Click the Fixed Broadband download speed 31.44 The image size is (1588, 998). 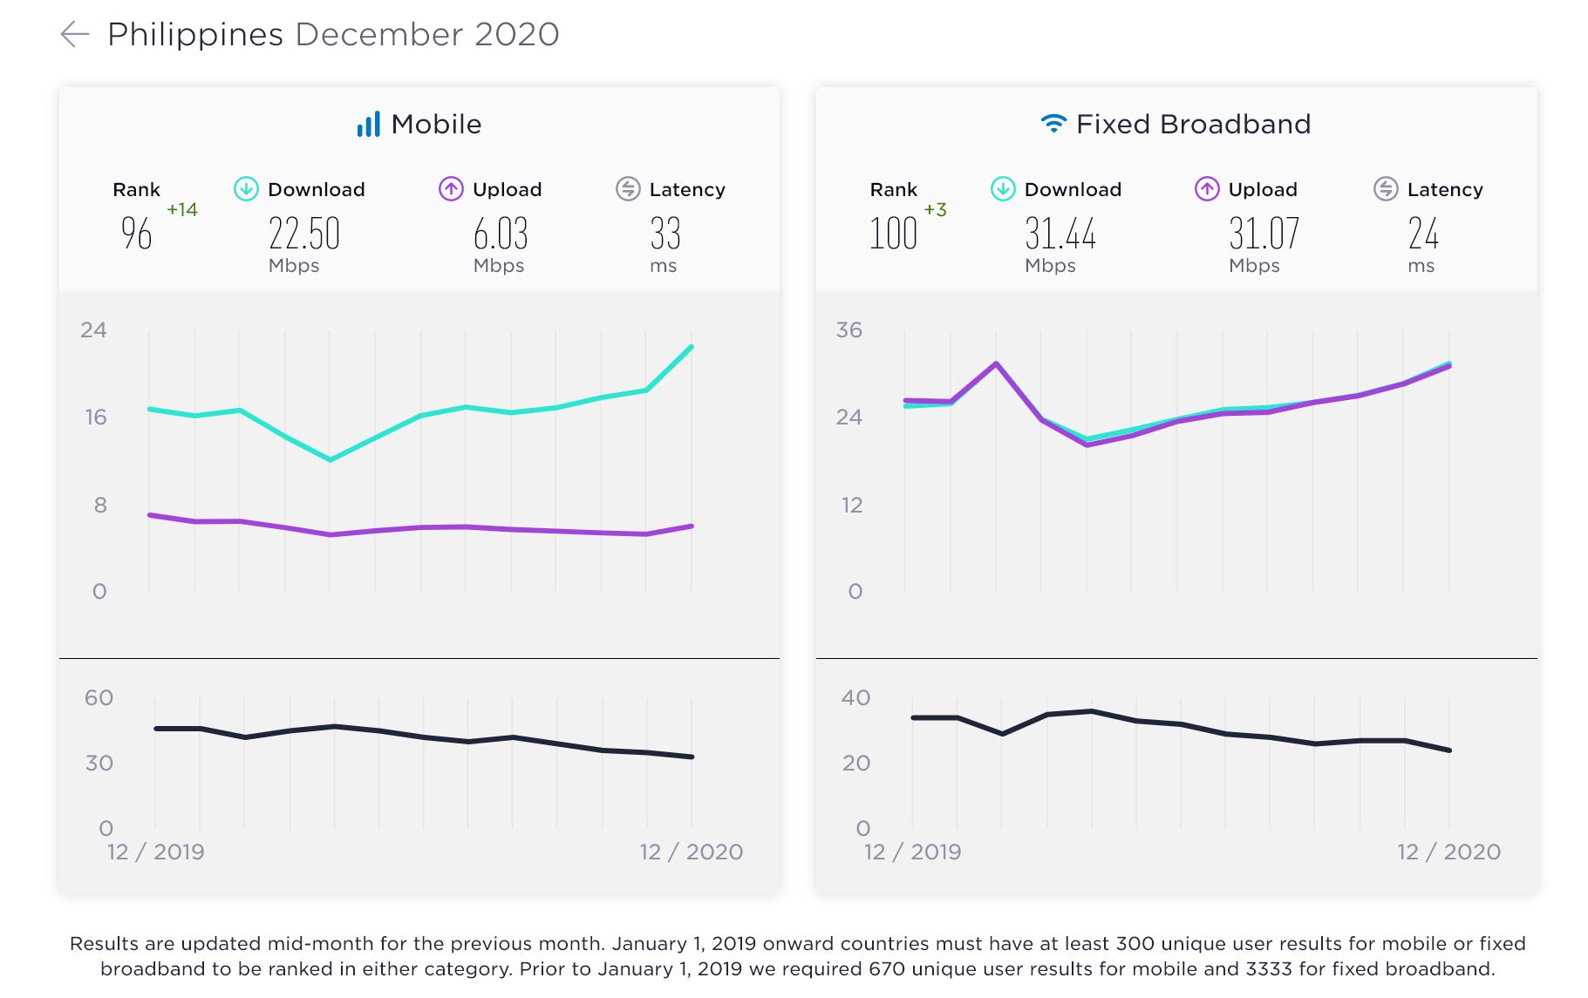(1060, 234)
